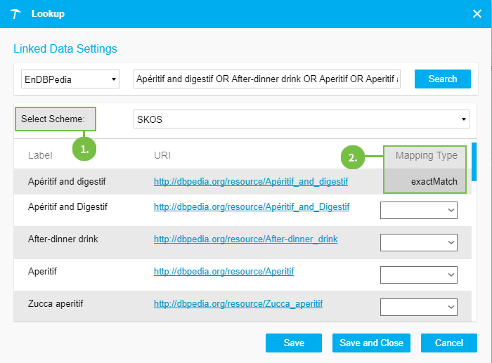Click the results list vertical scrollbar
Screen dimensions: 492x363
pyautogui.click(x=474, y=160)
